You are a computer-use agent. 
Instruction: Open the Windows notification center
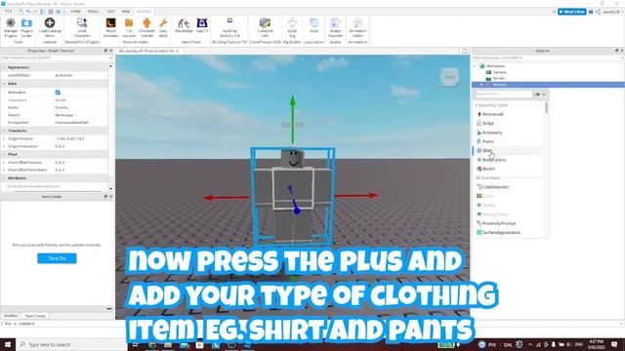coord(614,344)
